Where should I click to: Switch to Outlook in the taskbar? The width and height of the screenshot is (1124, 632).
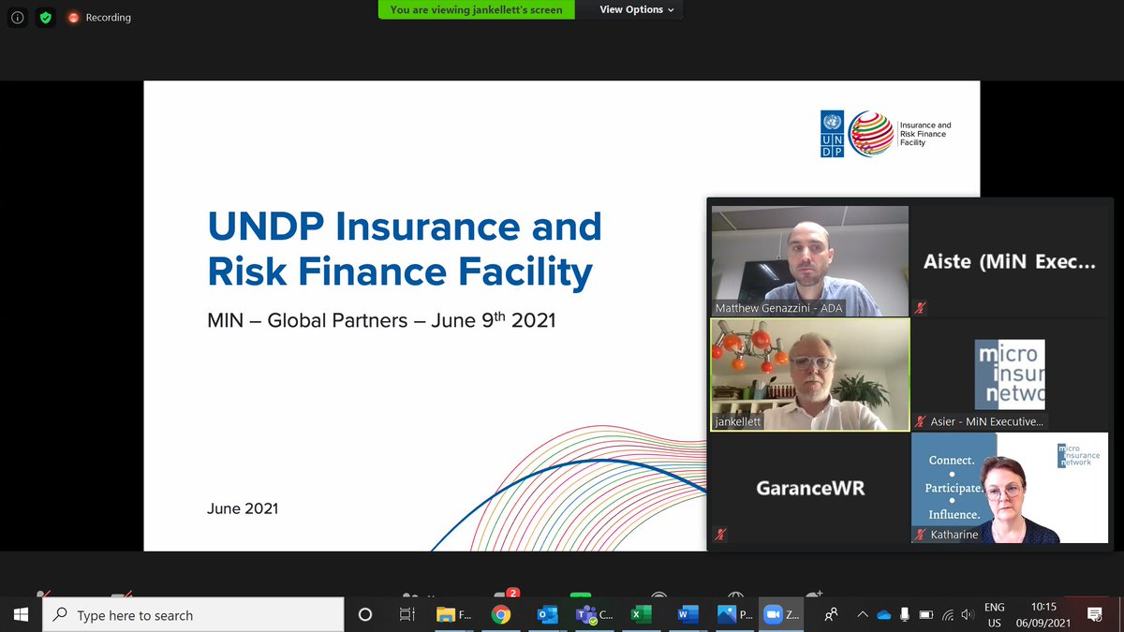coord(547,614)
